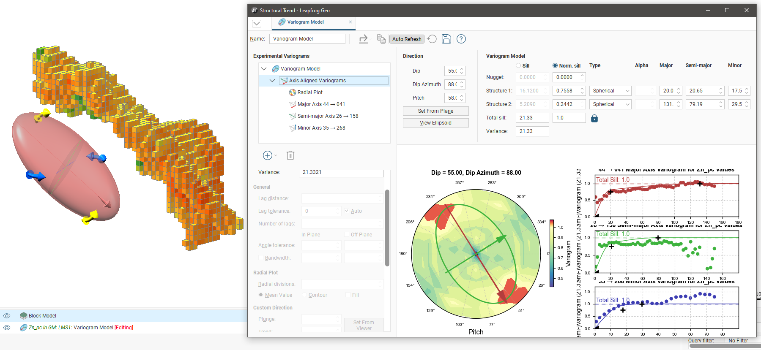Open help with the question mark icon

point(461,39)
